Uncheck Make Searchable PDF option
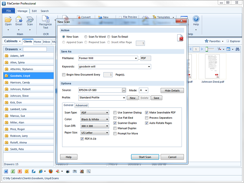This screenshot has height=183, width=244. tap(146, 112)
